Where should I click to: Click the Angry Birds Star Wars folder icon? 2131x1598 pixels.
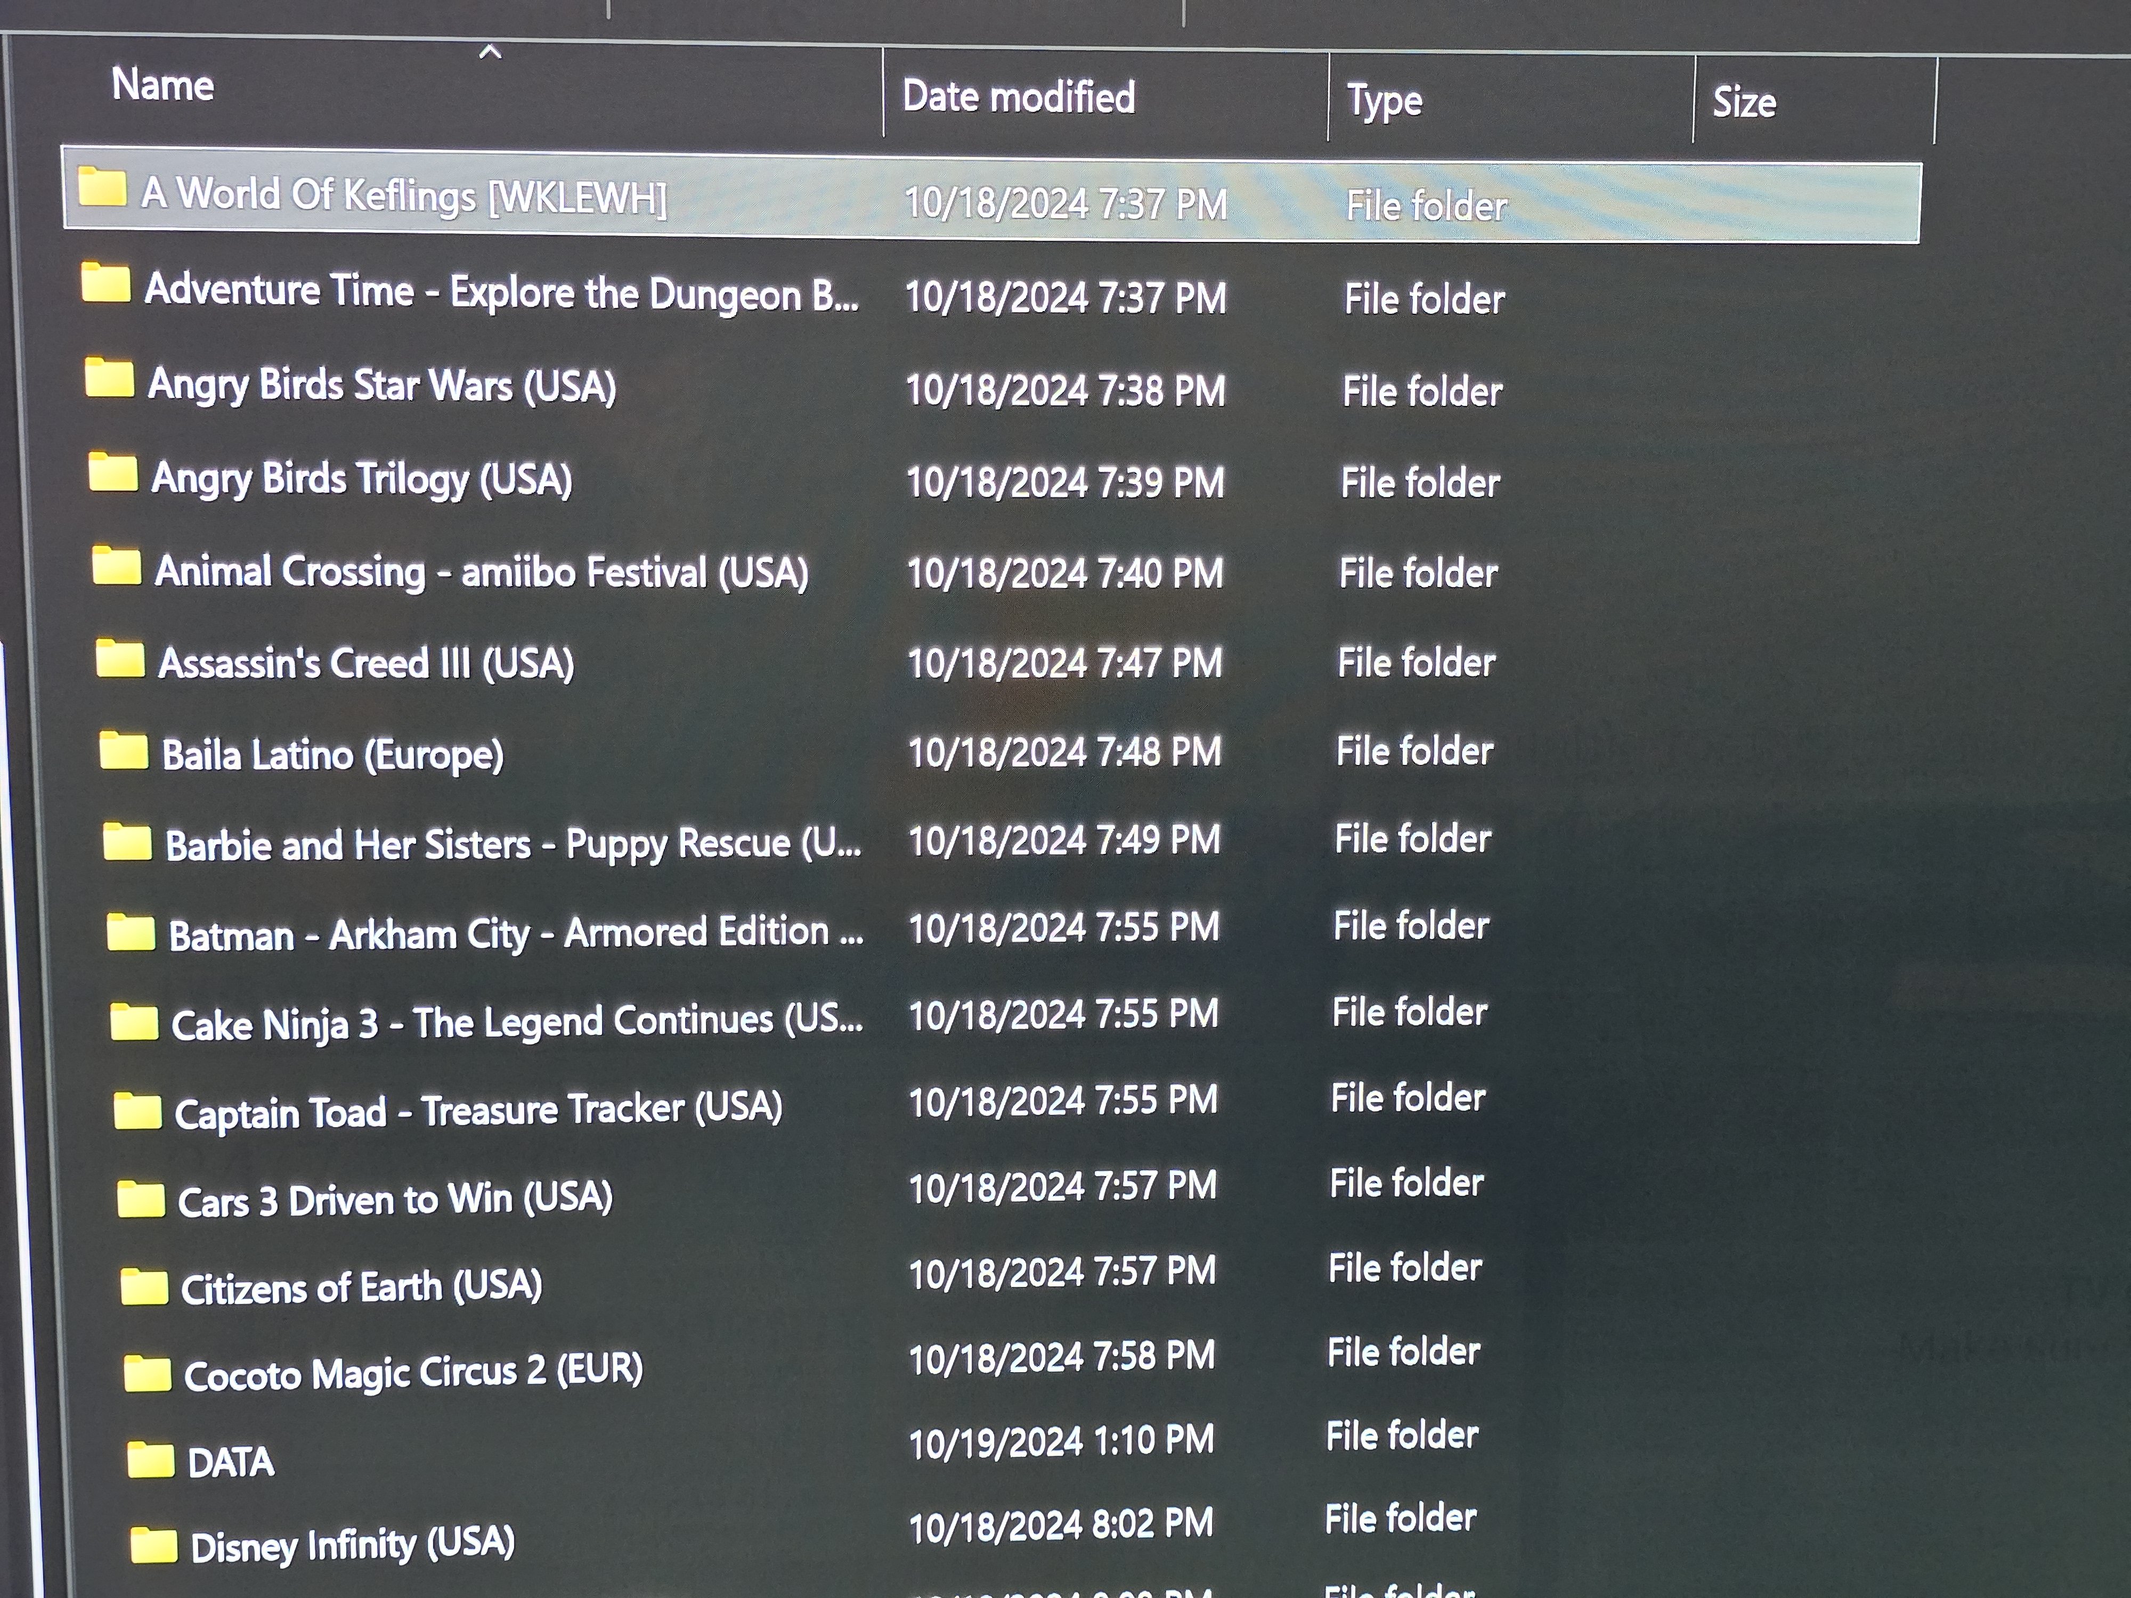point(109,378)
